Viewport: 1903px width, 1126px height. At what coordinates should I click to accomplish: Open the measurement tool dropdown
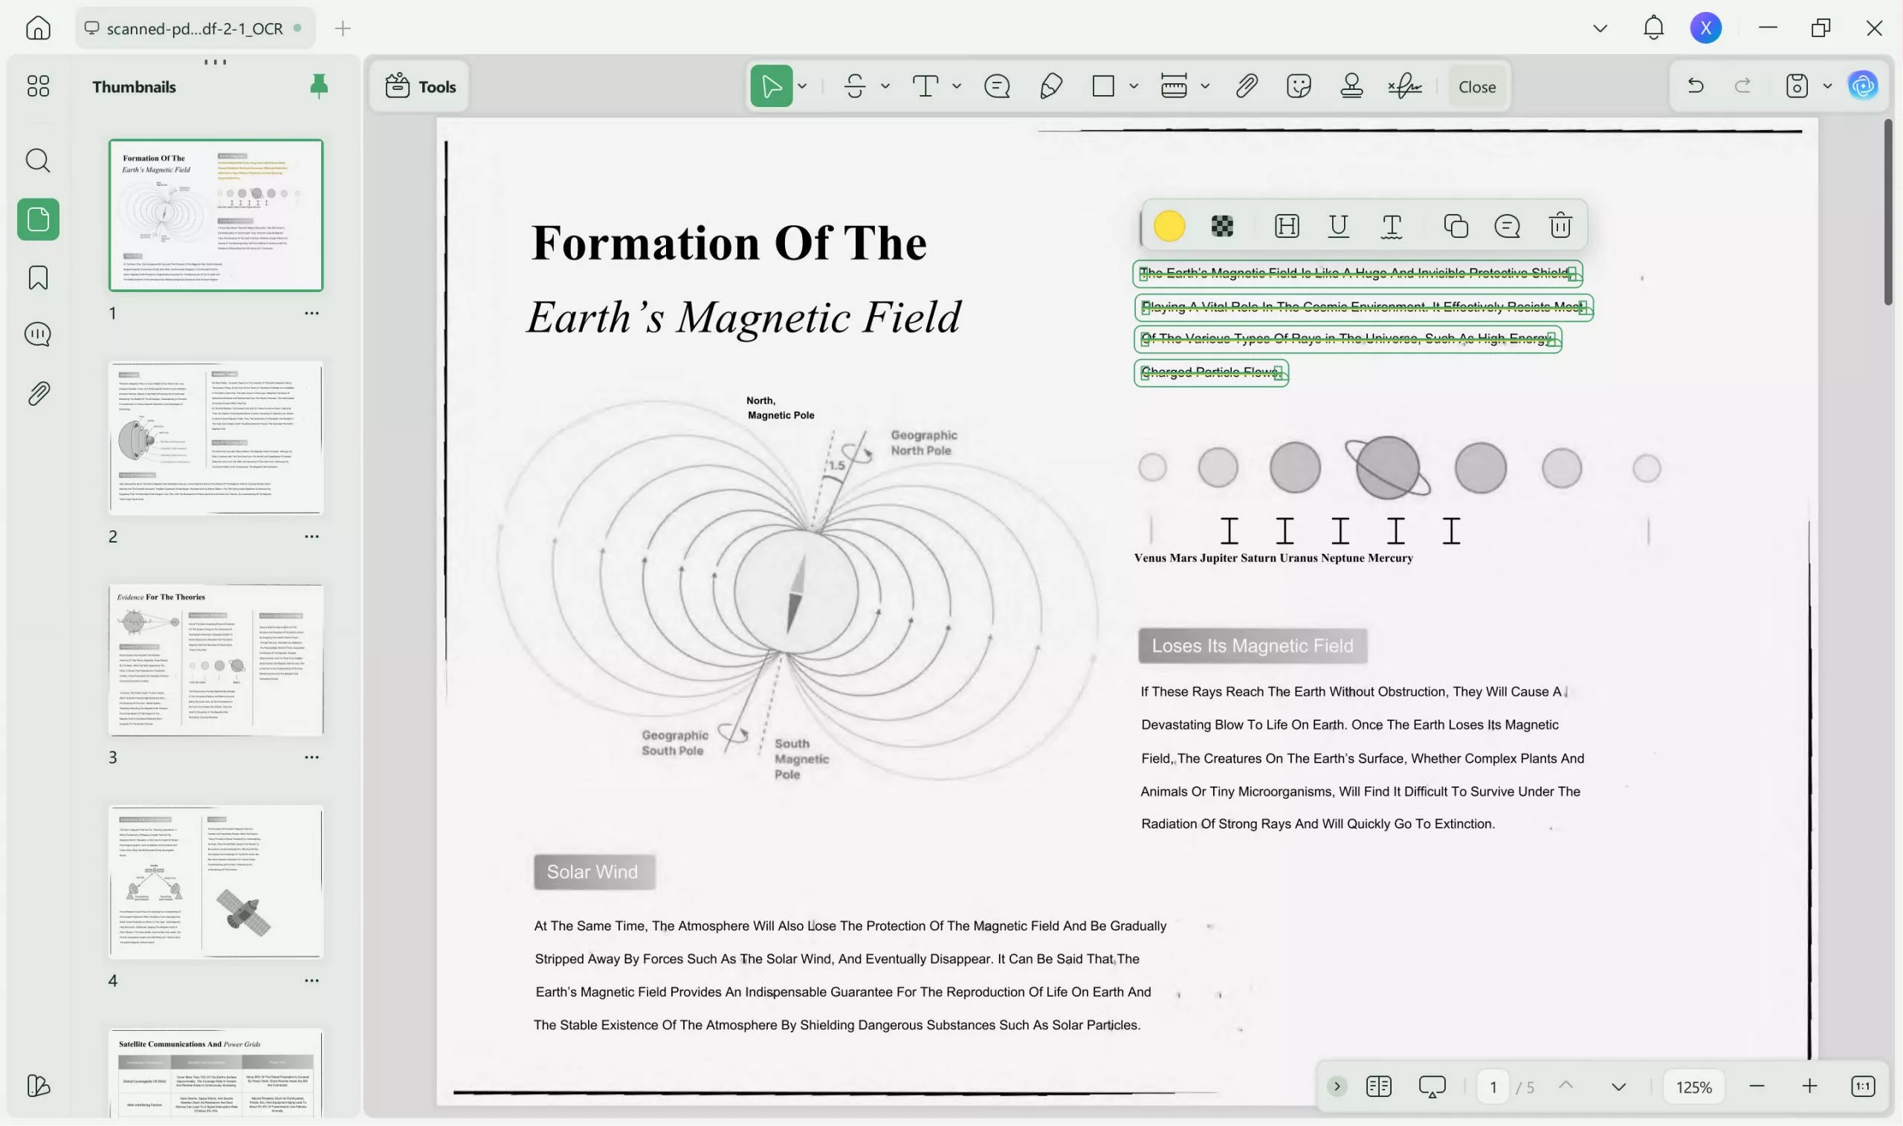[1206, 85]
